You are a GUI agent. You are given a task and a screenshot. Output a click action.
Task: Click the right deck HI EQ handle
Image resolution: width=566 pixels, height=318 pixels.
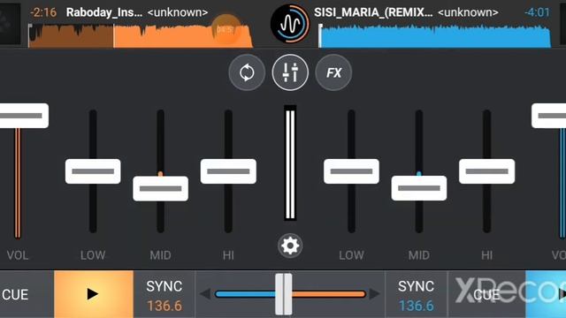coord(487,171)
